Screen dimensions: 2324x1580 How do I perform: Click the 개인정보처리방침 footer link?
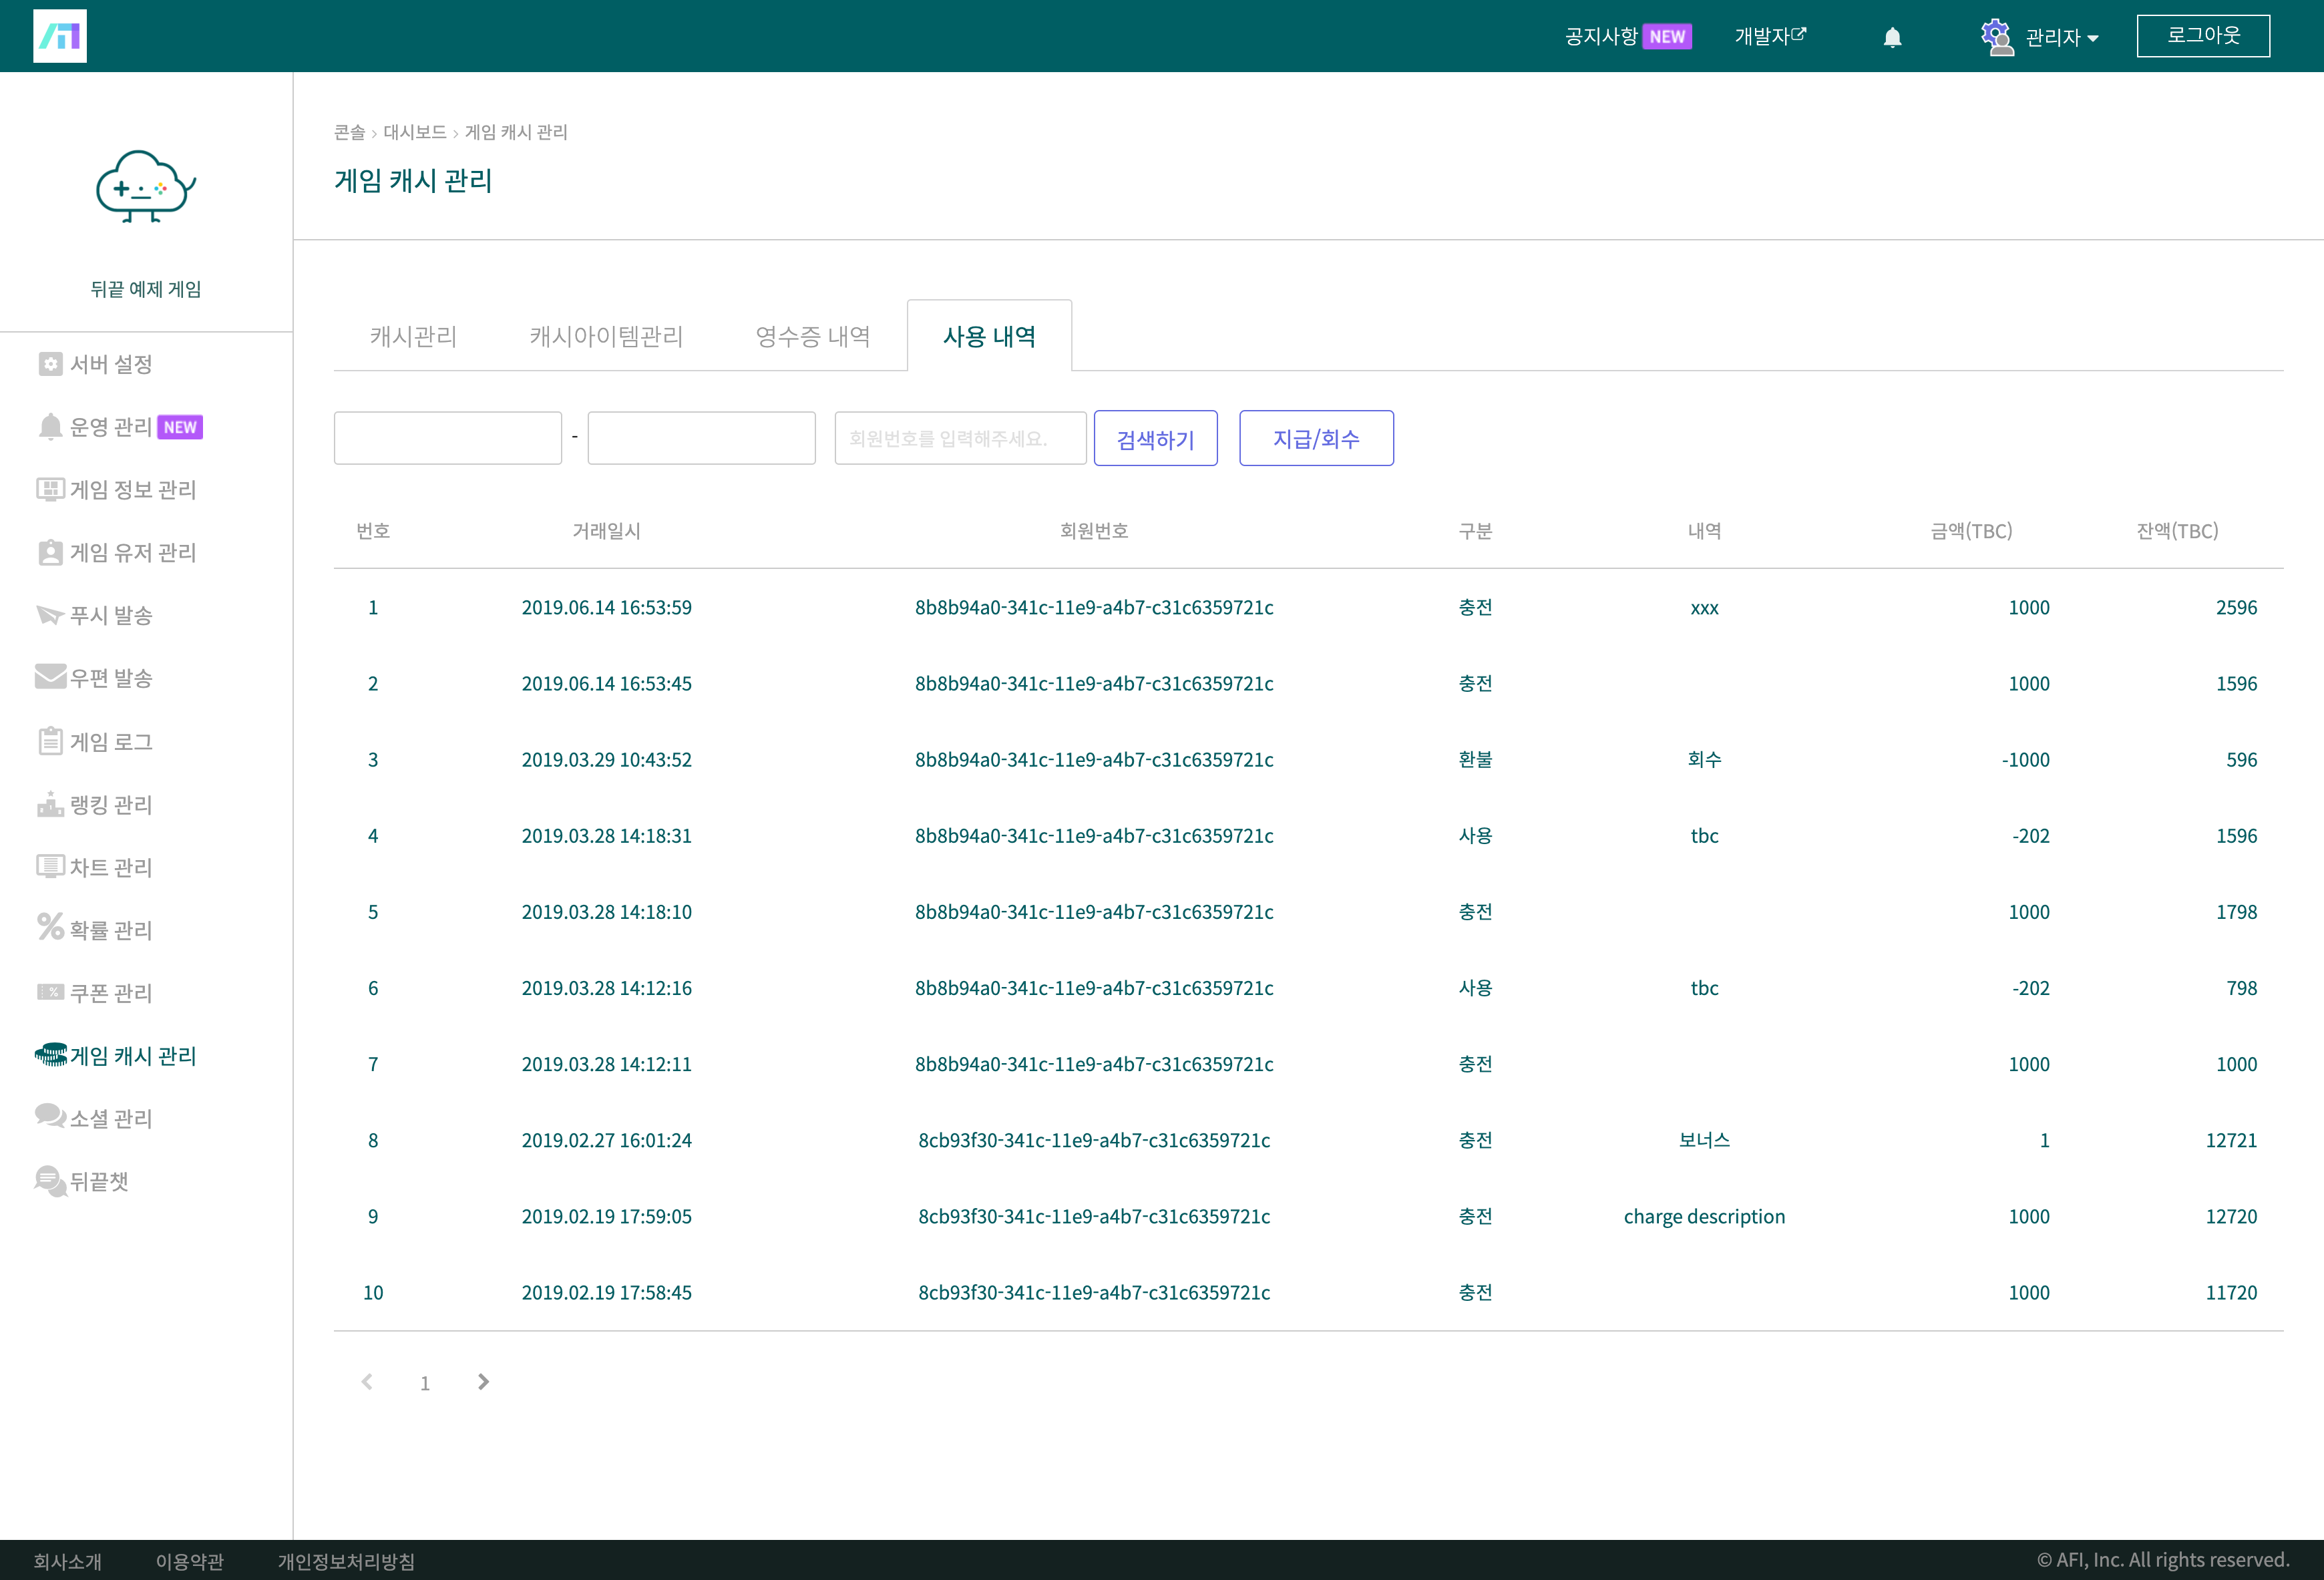click(346, 1561)
